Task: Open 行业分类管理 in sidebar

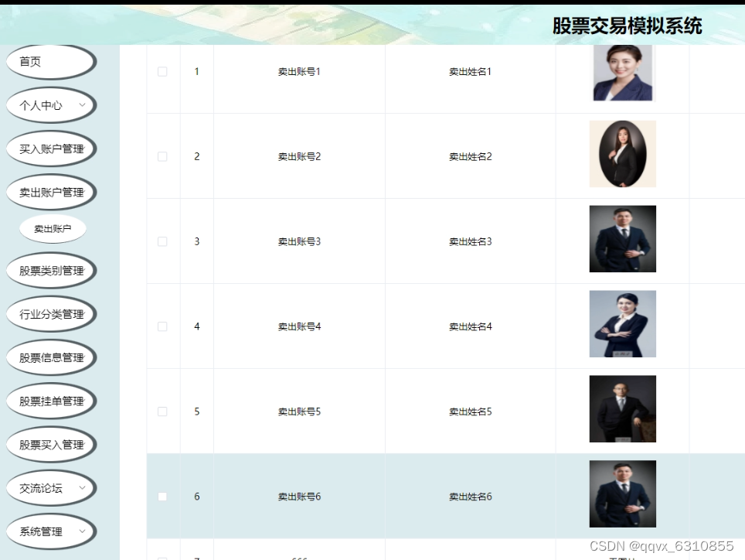Action: (x=51, y=314)
